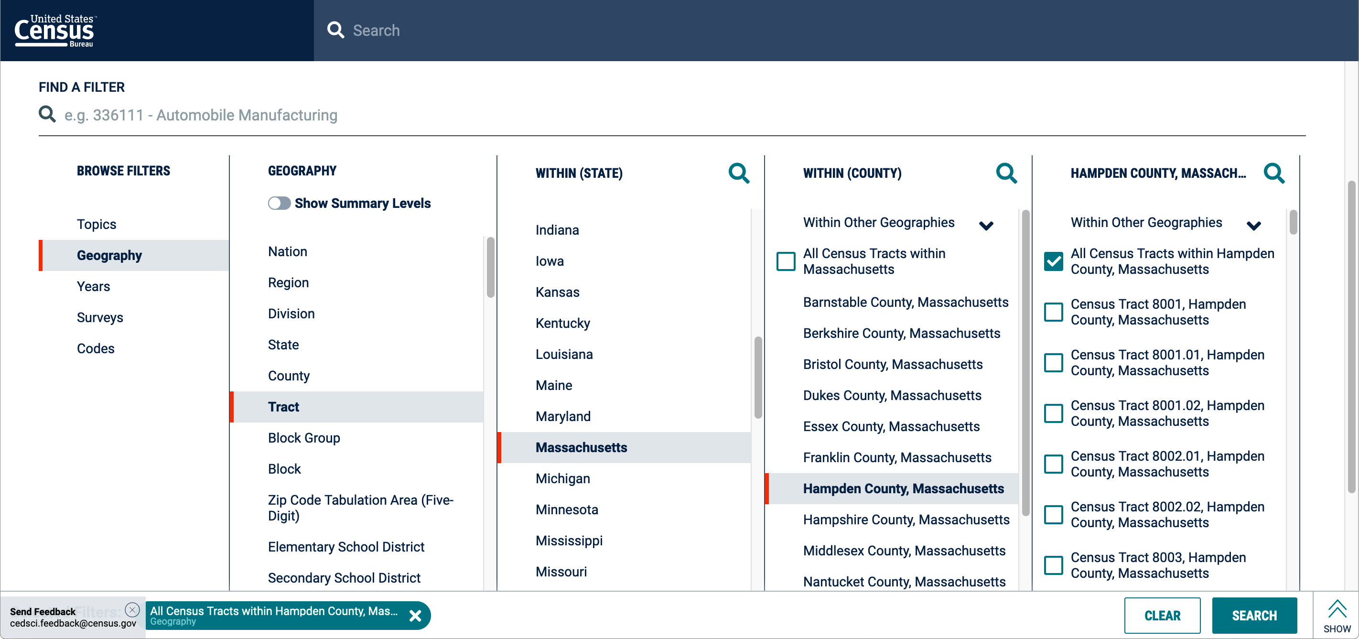Screen dimensions: 1359x639
Task: Expand Within Other Geographies in the Hampden column
Action: [1254, 225]
